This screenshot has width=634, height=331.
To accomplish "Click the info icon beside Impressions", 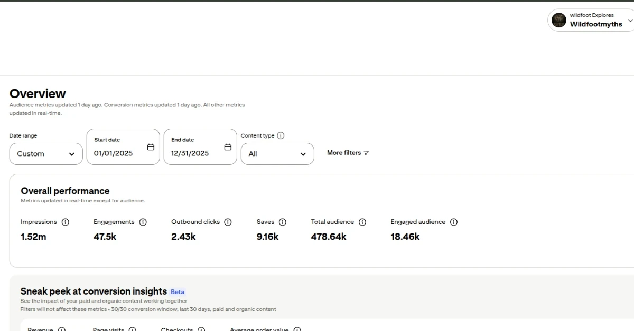I will (x=66, y=222).
